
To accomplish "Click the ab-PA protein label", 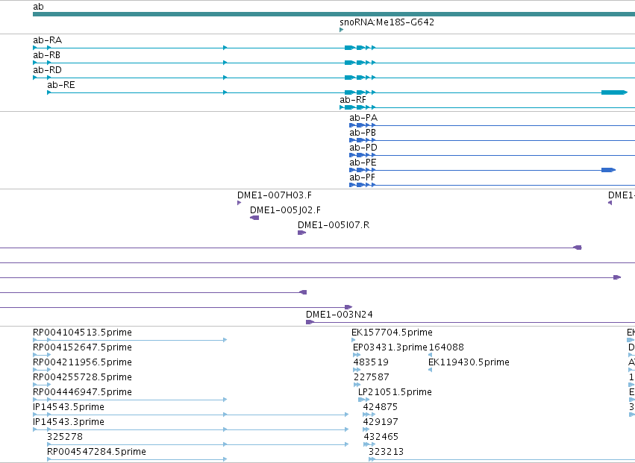I will pyautogui.click(x=363, y=118).
